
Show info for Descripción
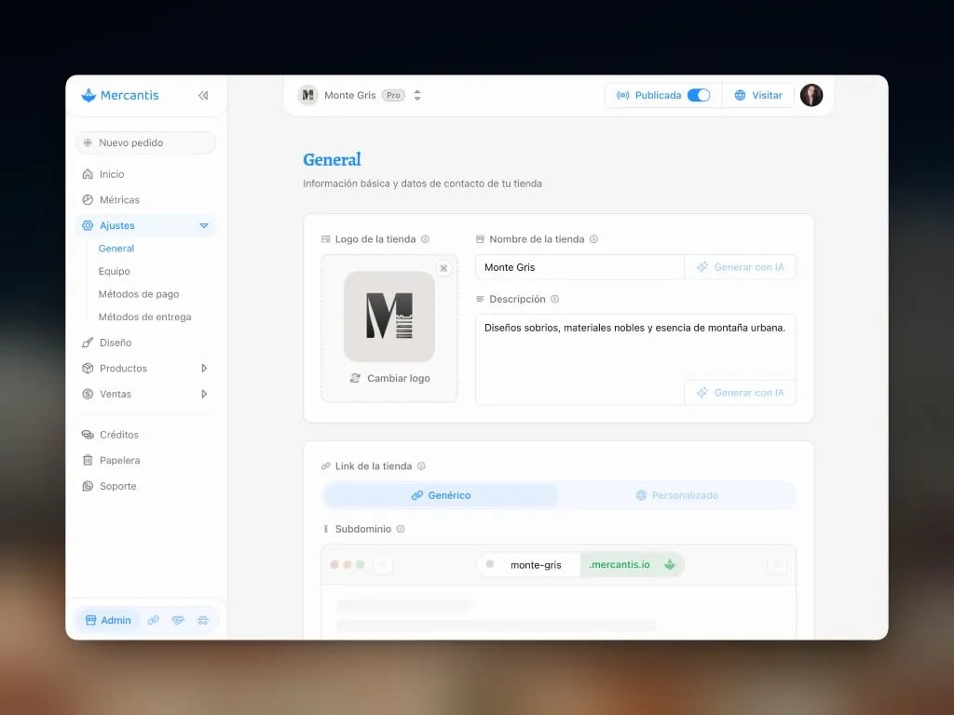555,299
